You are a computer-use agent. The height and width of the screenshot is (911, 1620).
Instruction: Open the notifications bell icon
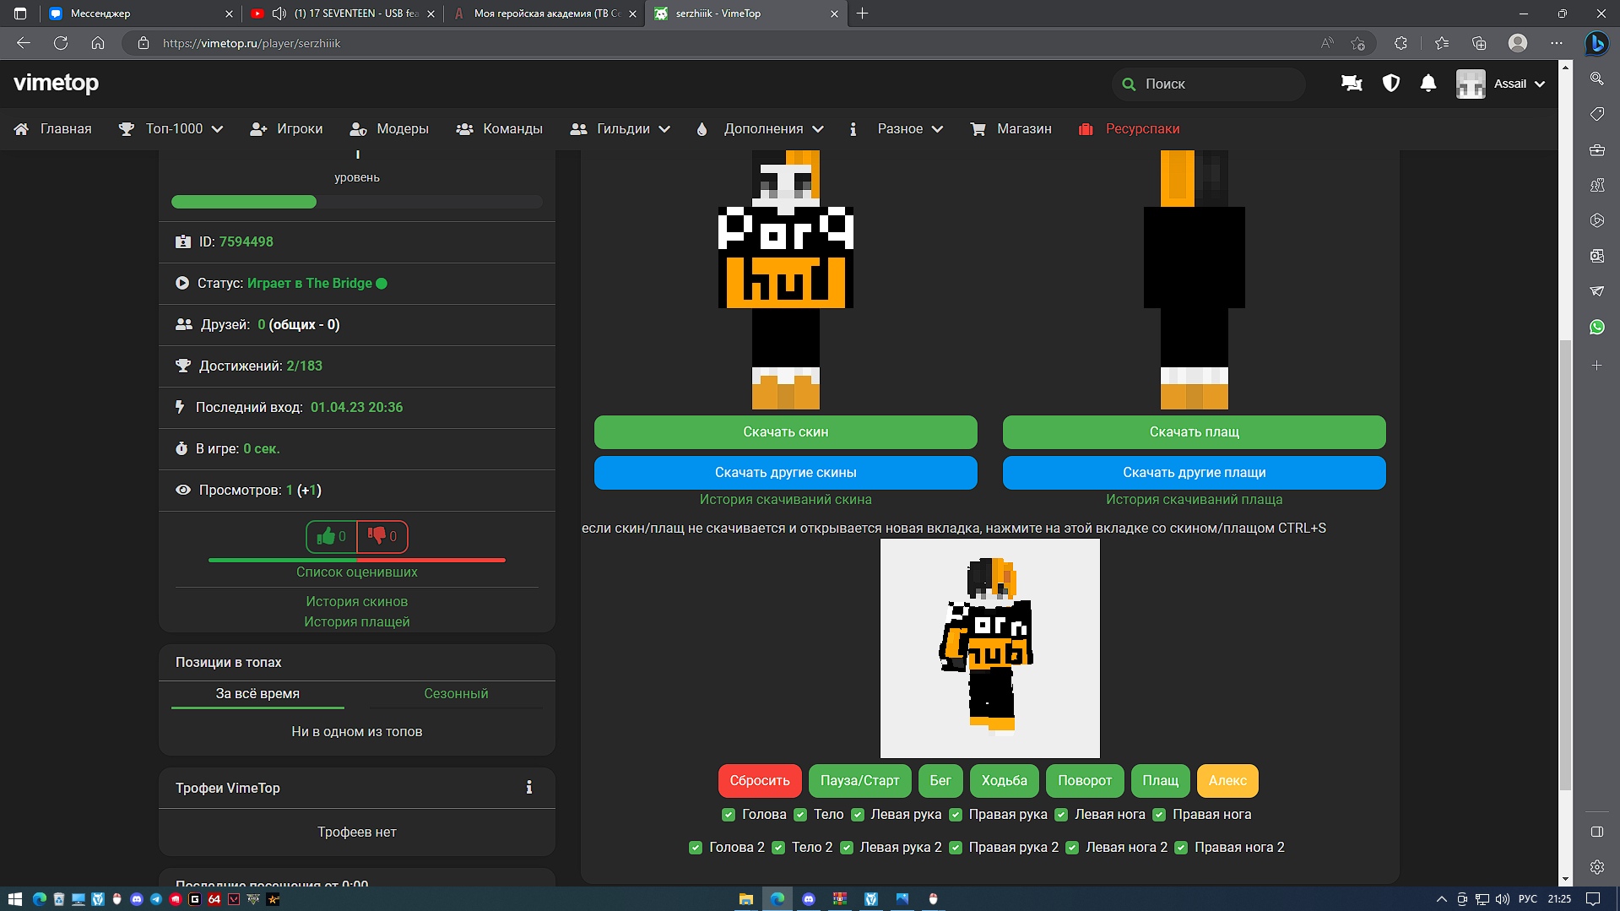coord(1428,84)
